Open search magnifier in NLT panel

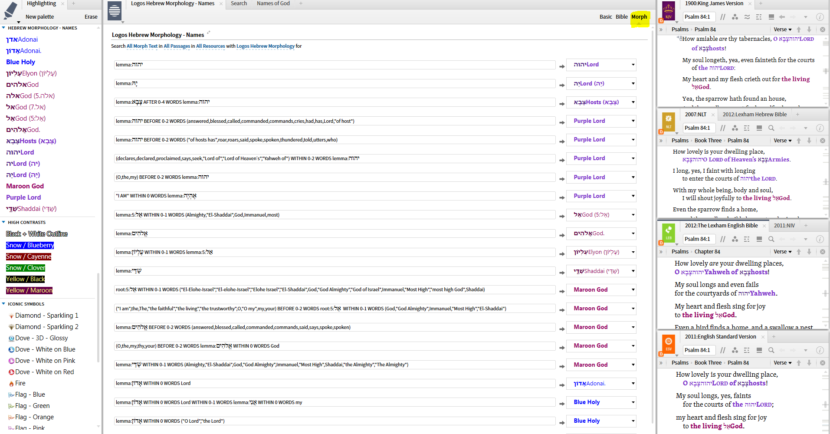pos(771,128)
